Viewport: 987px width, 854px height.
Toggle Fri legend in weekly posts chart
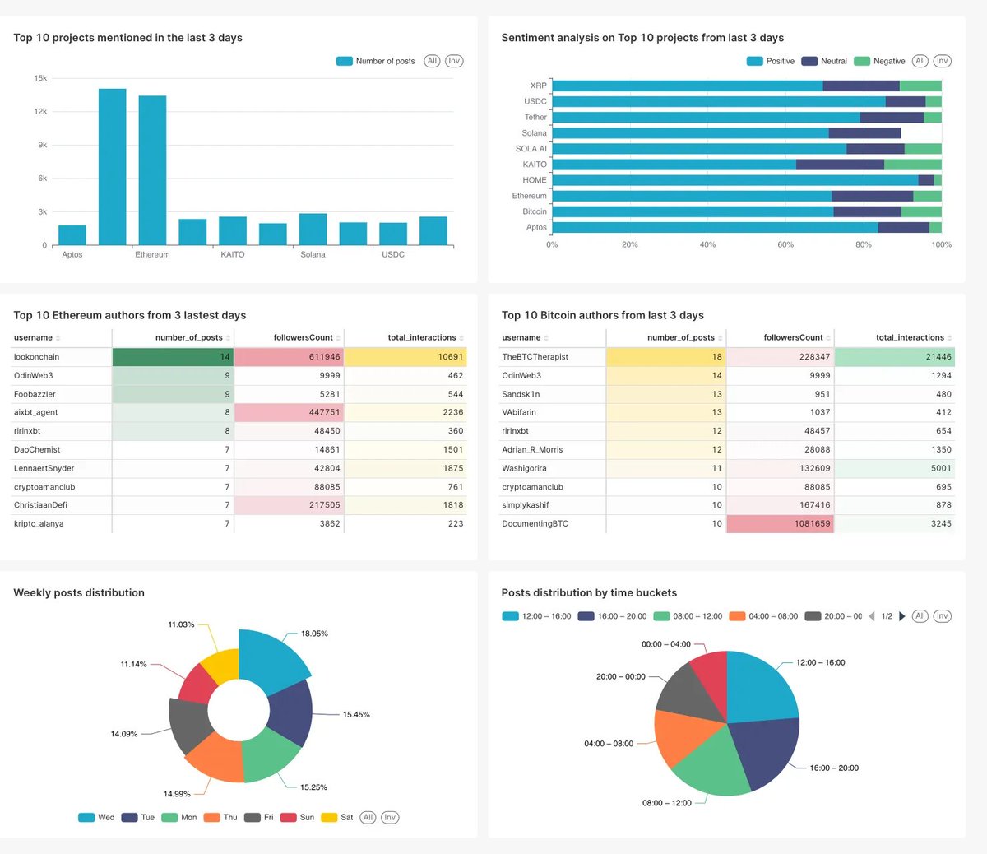click(x=259, y=817)
